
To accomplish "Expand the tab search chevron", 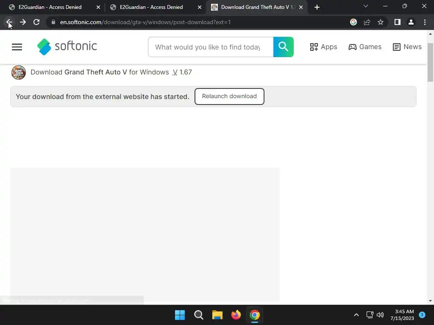I will tap(366, 6).
